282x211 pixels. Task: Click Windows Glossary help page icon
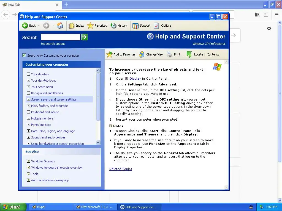click(28, 161)
